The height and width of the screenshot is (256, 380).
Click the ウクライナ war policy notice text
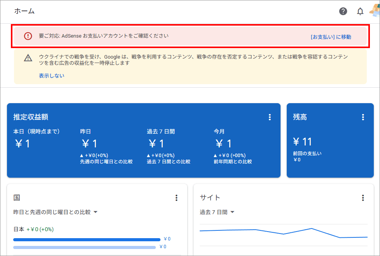(193, 60)
